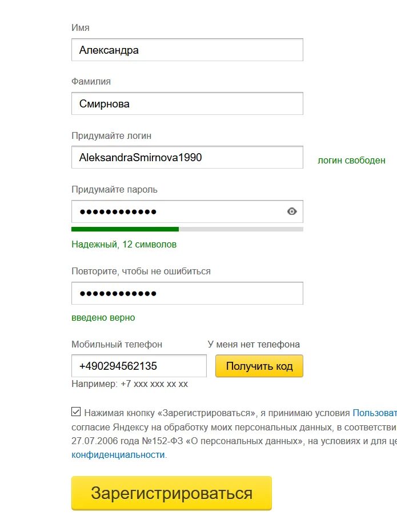This screenshot has width=397, height=519.
Task: Click the login field AleksandraSmirnova1990
Action: tap(187, 157)
